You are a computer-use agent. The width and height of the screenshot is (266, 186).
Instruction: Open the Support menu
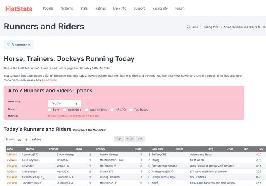[139, 8]
